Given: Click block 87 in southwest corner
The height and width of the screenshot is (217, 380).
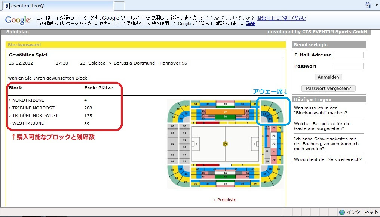Looking at the screenshot, I should [x=173, y=170].
